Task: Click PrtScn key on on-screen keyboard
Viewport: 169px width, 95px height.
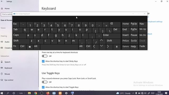Action: point(126,41)
